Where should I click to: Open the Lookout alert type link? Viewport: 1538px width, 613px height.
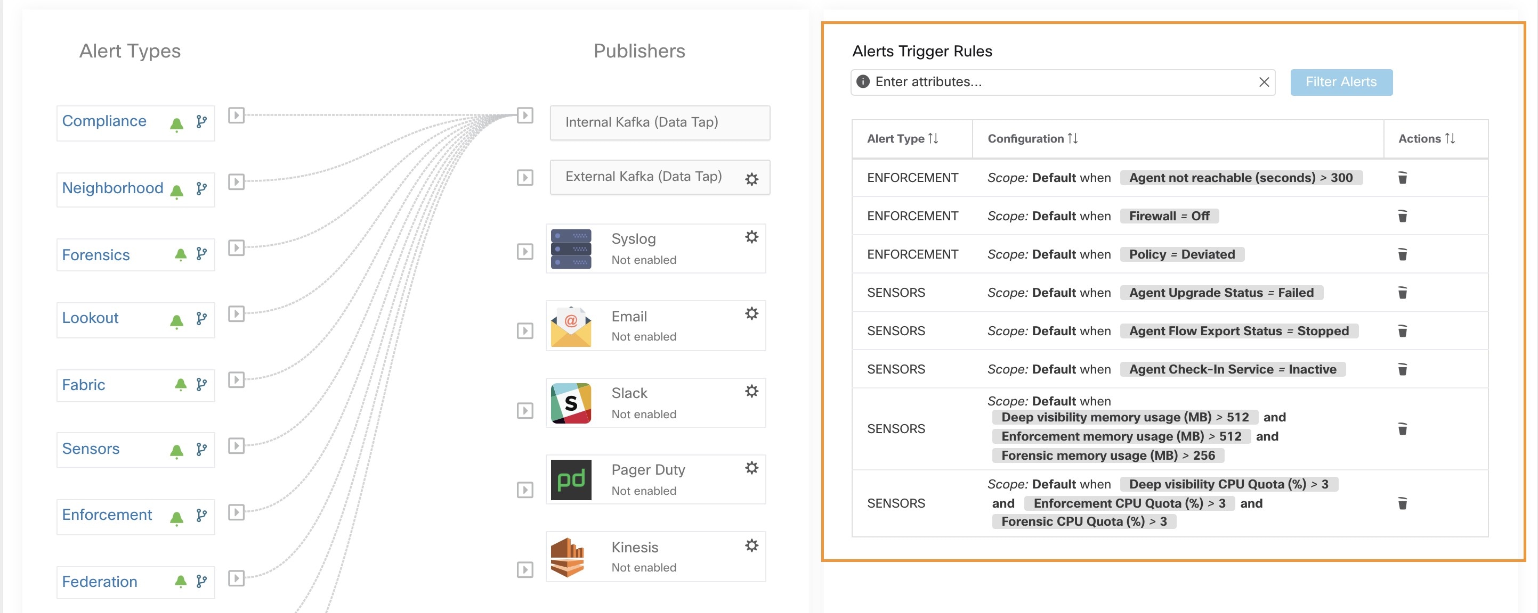pyautogui.click(x=90, y=318)
